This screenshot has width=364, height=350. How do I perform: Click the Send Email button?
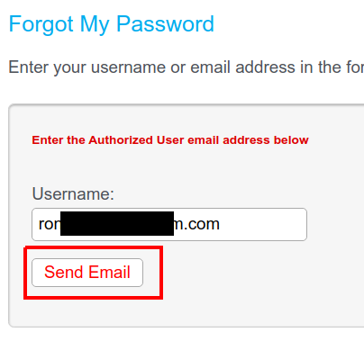87,273
